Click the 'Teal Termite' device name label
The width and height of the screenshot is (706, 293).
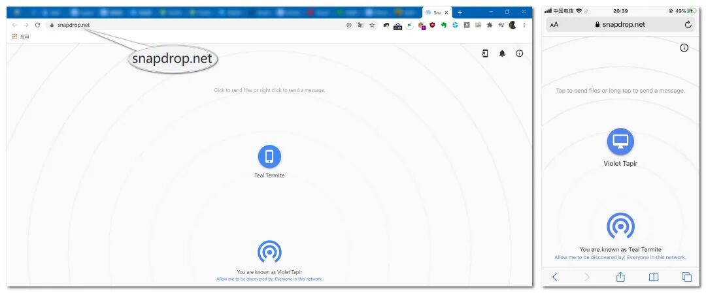269,176
